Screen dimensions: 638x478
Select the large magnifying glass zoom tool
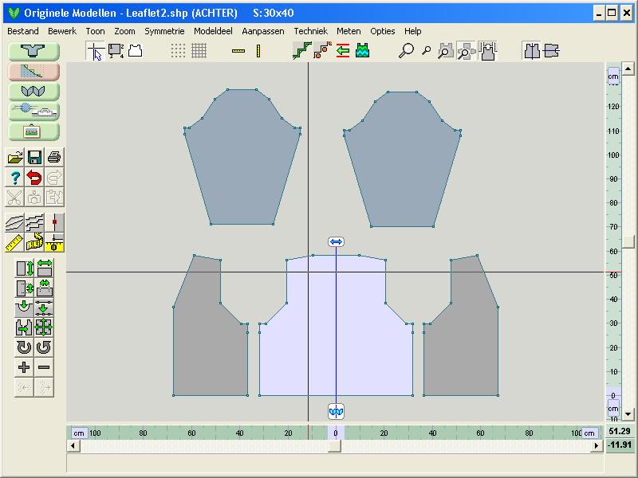407,51
